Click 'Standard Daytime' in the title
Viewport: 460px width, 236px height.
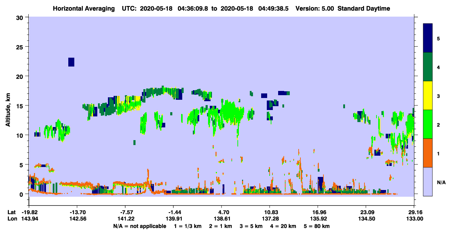pos(364,8)
